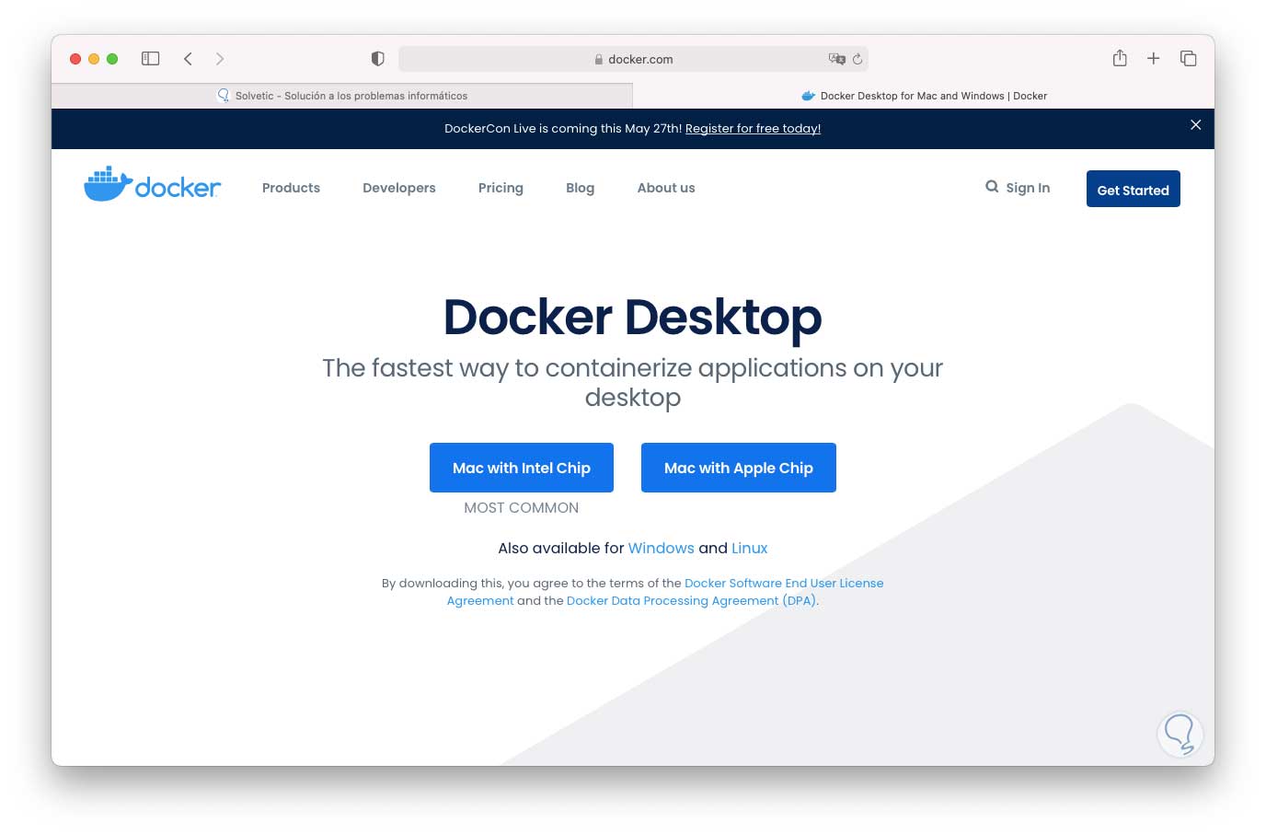The height and width of the screenshot is (834, 1266).
Task: Select the Docker Desktop for Mac and Windows tab
Action: point(924,96)
